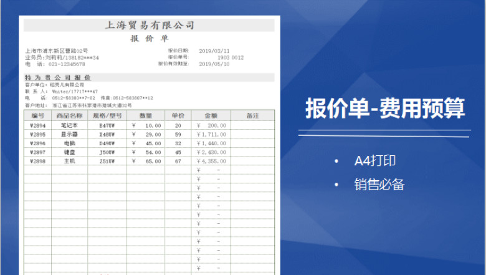Click the quantity value 54.00
Screen dimensions: 486x275
pyautogui.click(x=153, y=153)
